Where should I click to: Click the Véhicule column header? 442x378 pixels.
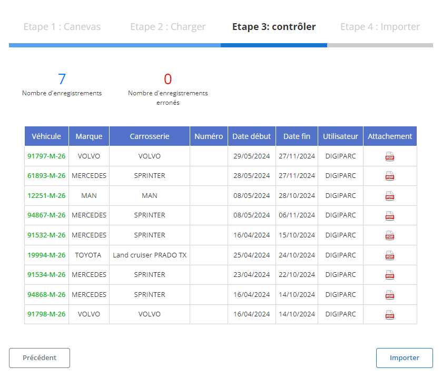tap(46, 136)
